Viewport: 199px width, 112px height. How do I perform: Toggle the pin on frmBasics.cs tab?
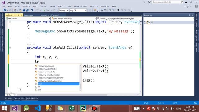click(19, 15)
